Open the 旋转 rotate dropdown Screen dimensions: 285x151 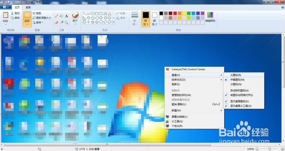point(38,22)
